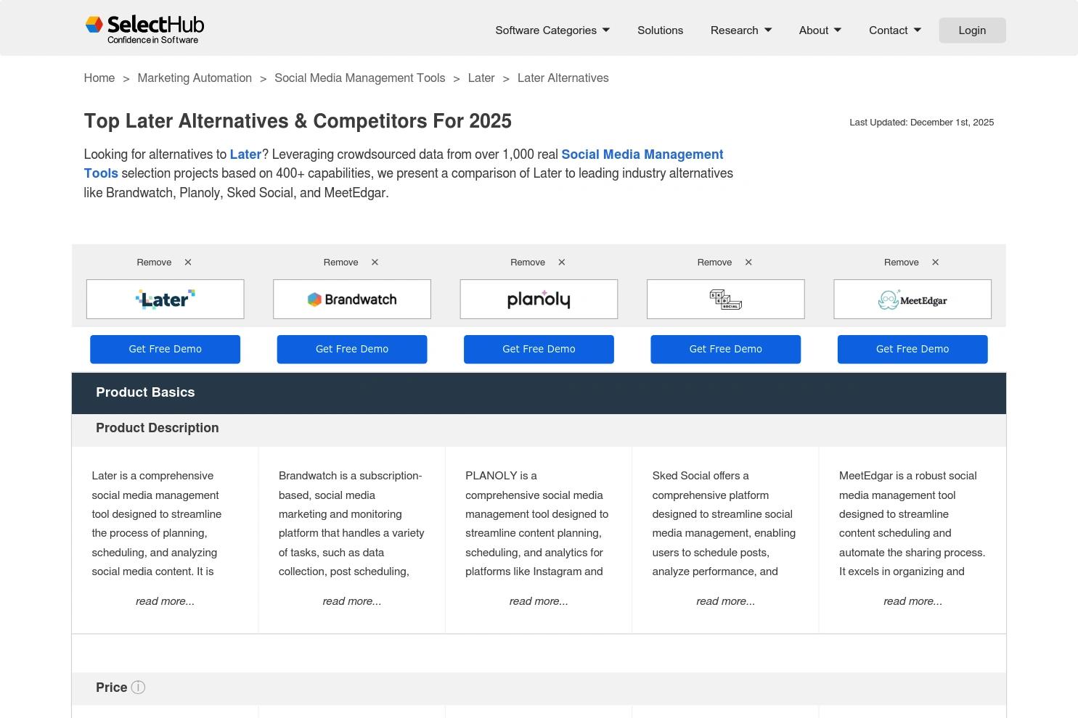1078x718 pixels.
Task: Click the Later product logo
Action: point(166,299)
